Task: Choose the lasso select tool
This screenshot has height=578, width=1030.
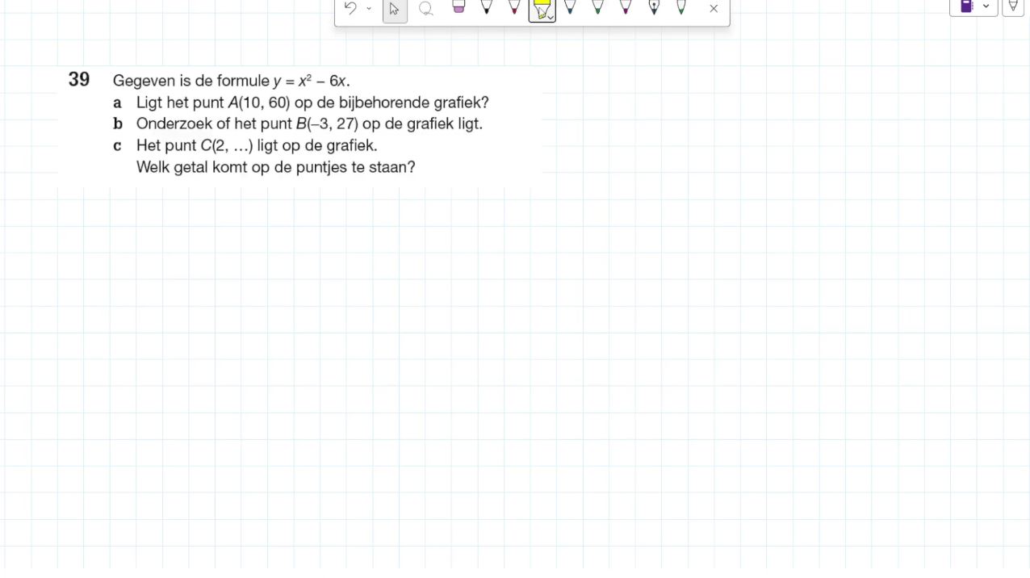Action: click(x=425, y=9)
